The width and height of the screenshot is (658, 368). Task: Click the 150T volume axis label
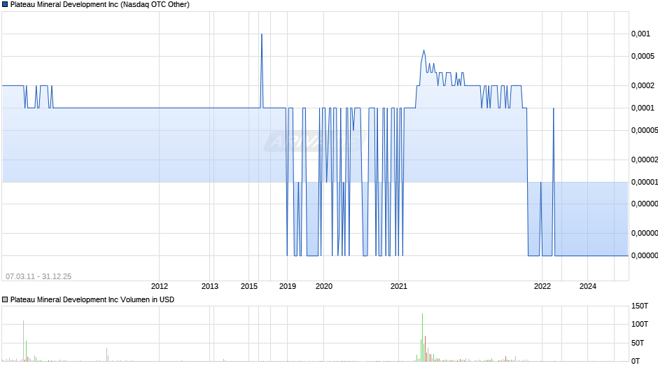[x=640, y=306]
